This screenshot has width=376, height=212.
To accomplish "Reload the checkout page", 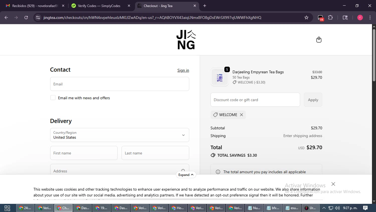I will tap(26, 18).
